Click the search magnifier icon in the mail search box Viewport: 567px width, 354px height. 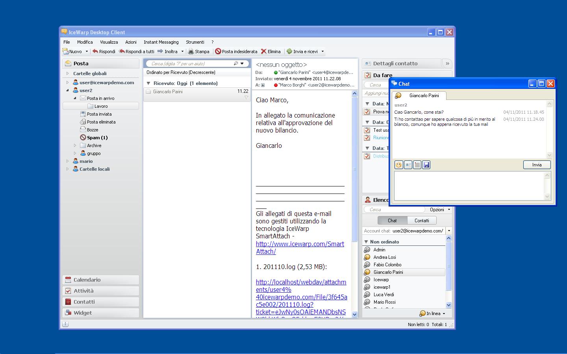236,63
